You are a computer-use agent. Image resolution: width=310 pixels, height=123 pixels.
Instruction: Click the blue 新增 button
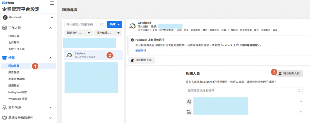114,24
